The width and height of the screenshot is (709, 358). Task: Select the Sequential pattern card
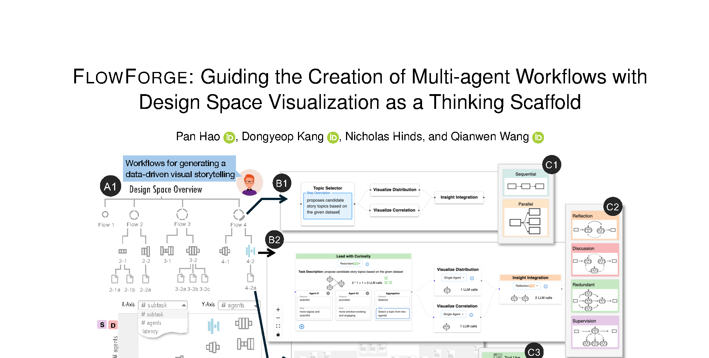coord(525,183)
